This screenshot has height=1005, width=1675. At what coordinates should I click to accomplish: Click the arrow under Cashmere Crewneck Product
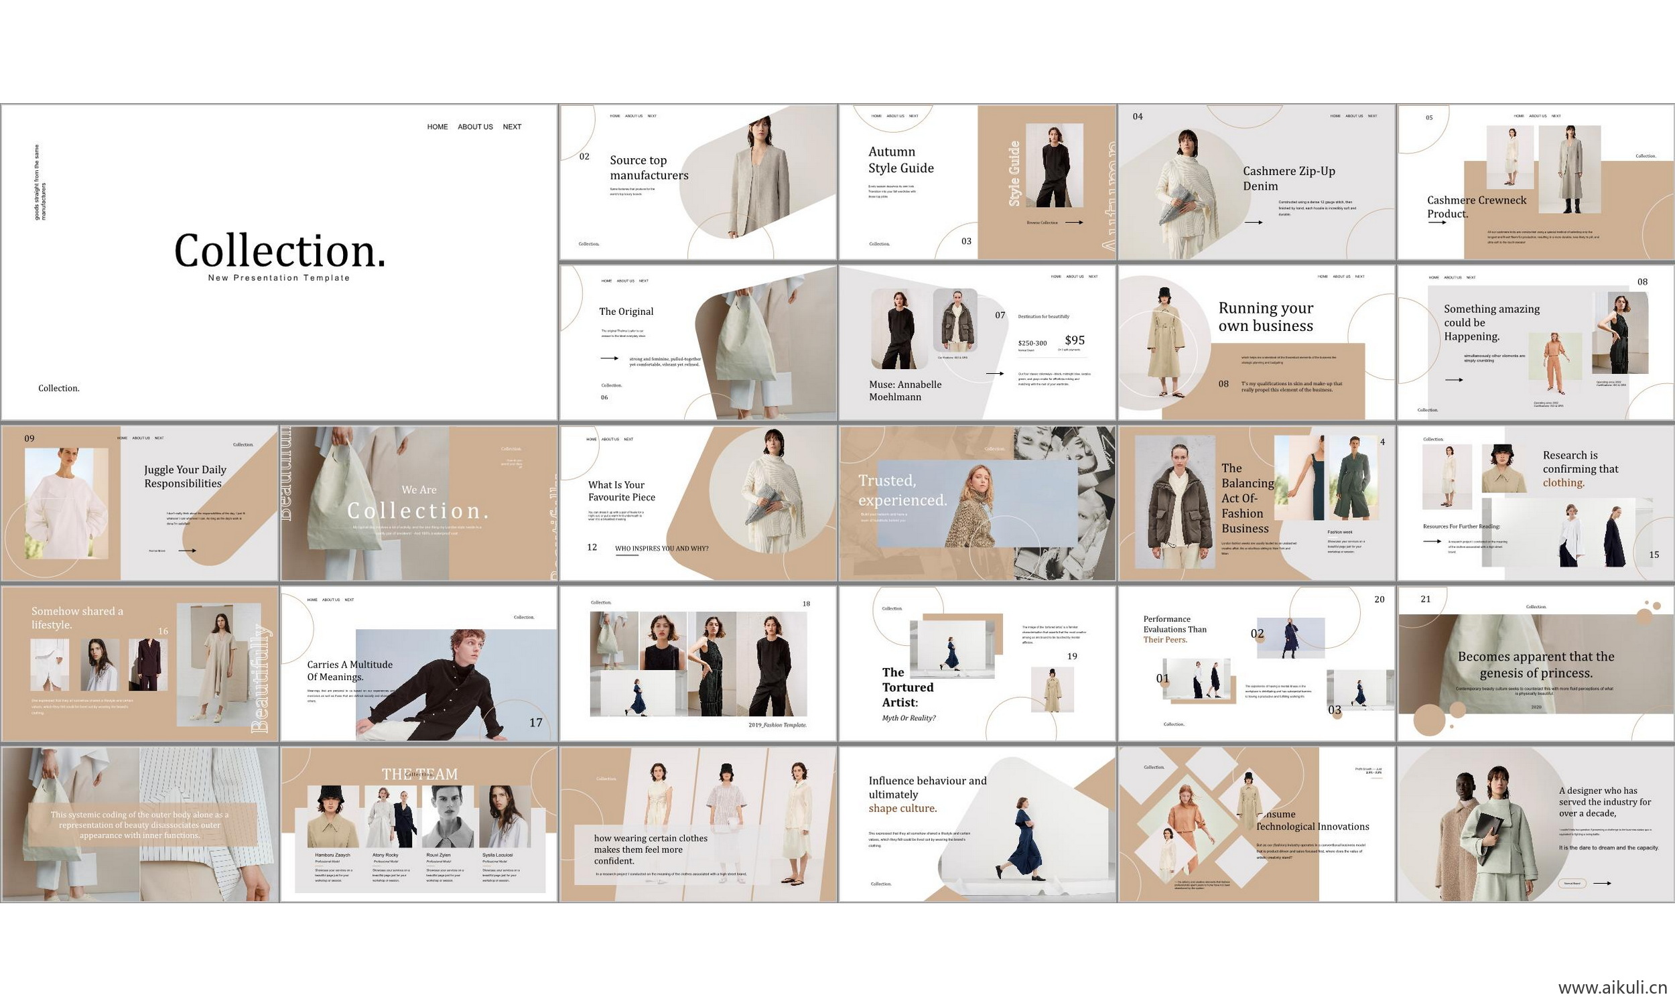point(1436,222)
